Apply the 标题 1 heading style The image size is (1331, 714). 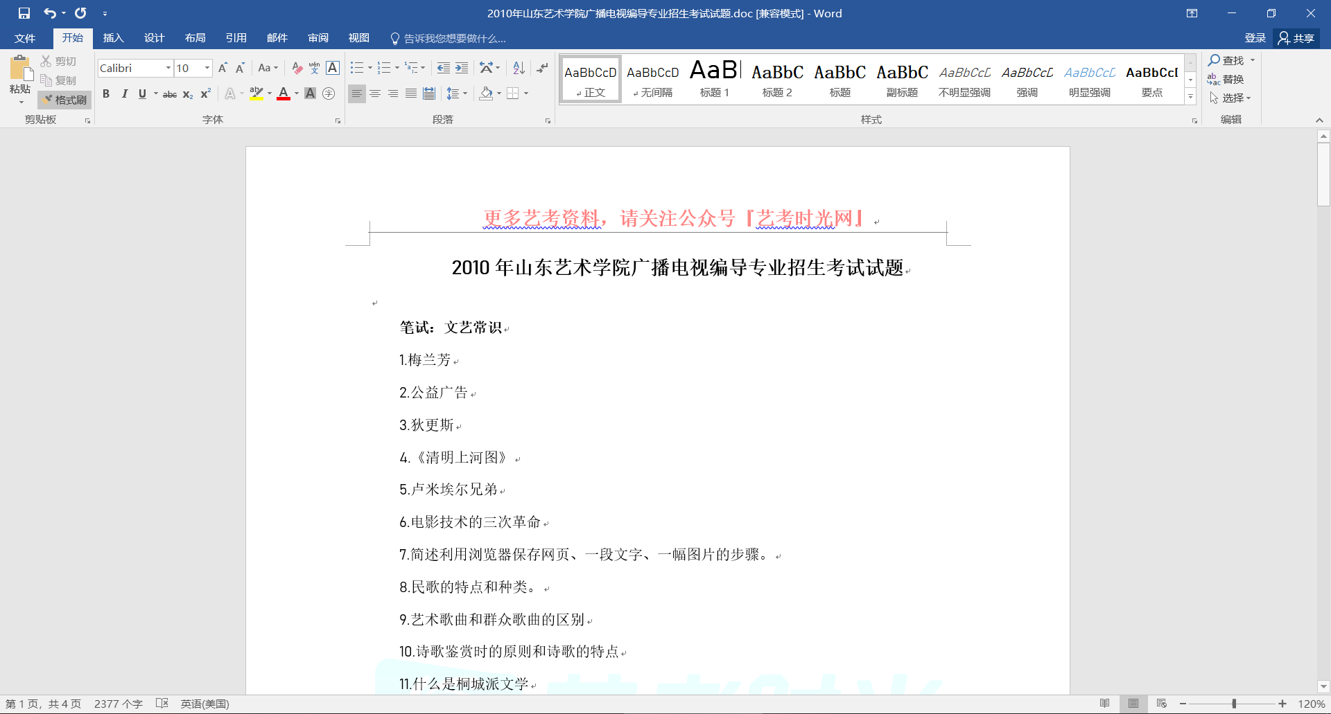(715, 79)
